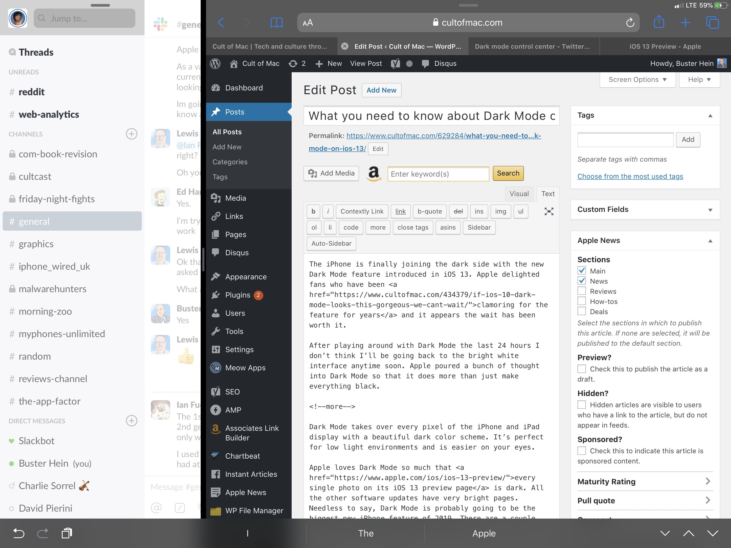731x548 pixels.
Task: Check the Sponsored content checkbox
Action: (582, 451)
